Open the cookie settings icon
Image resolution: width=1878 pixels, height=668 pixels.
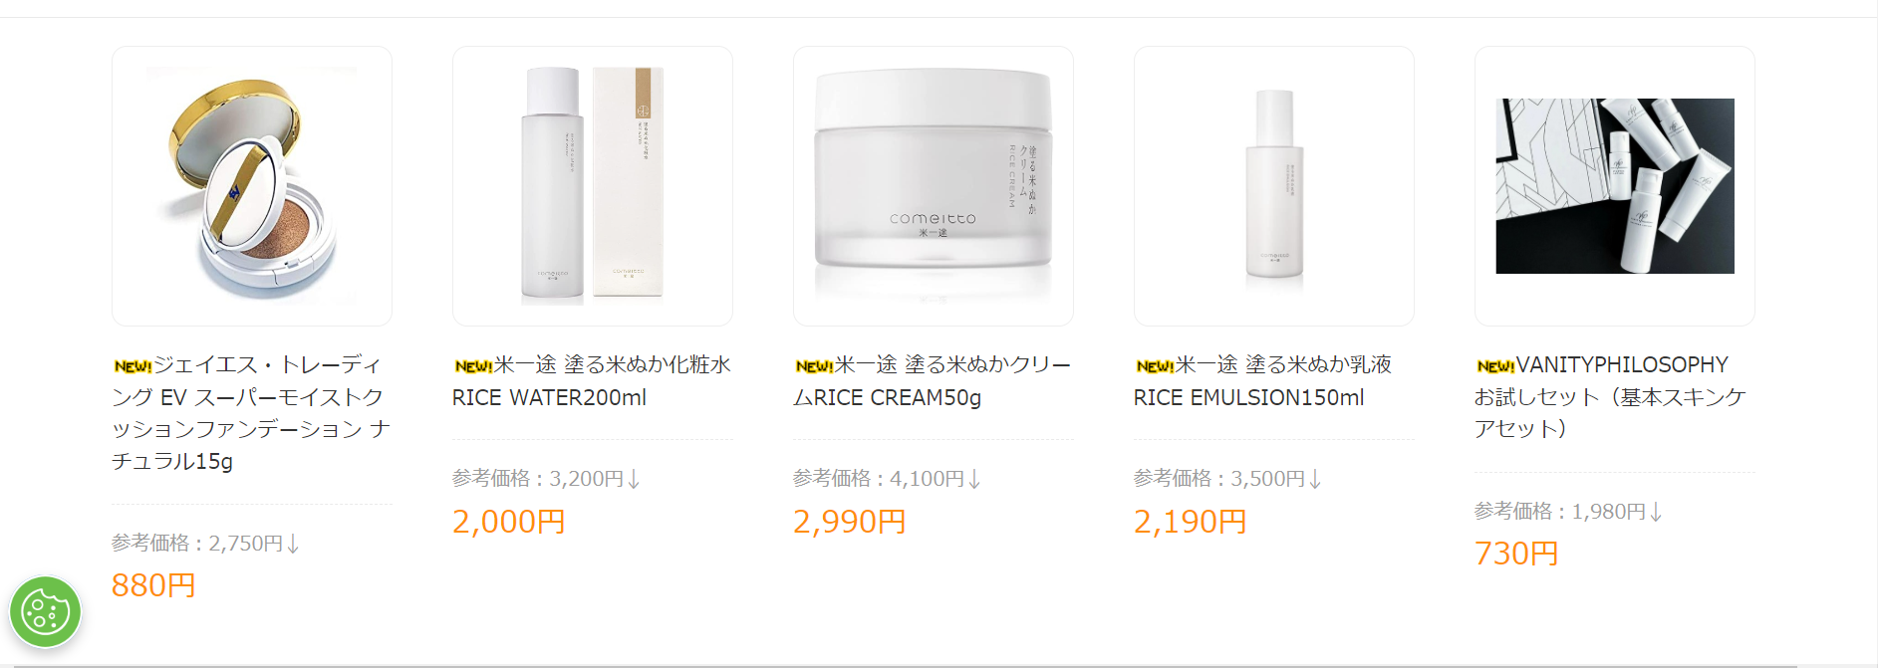45,611
